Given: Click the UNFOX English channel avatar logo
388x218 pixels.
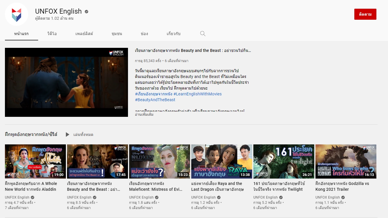Looking at the screenshot, I should tap(17, 14).
